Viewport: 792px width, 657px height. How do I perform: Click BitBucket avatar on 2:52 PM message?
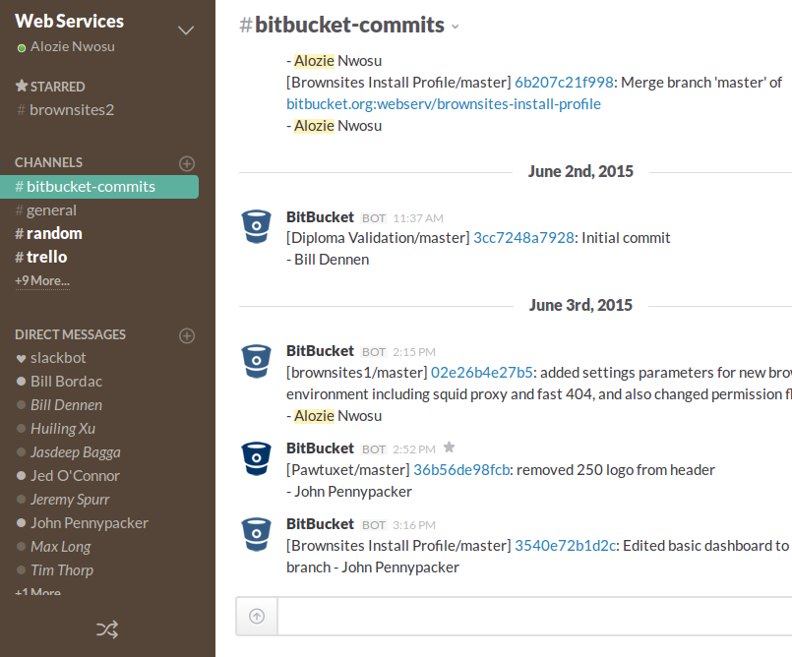pos(257,459)
